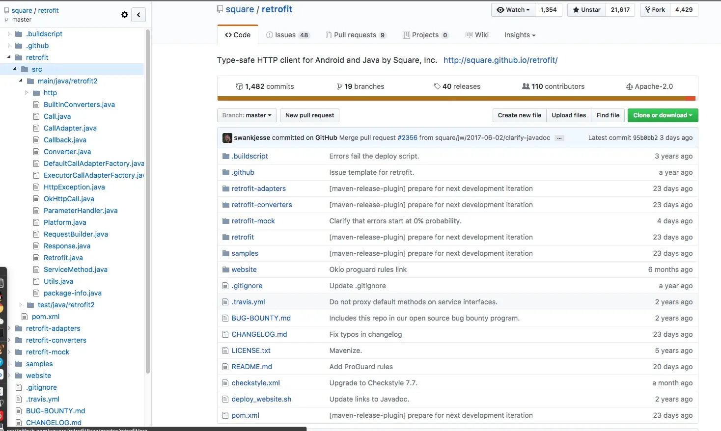Click the branches icon beside 19 branches
721x431 pixels.
click(x=339, y=86)
